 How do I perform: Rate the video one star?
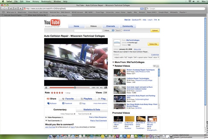click(52, 93)
